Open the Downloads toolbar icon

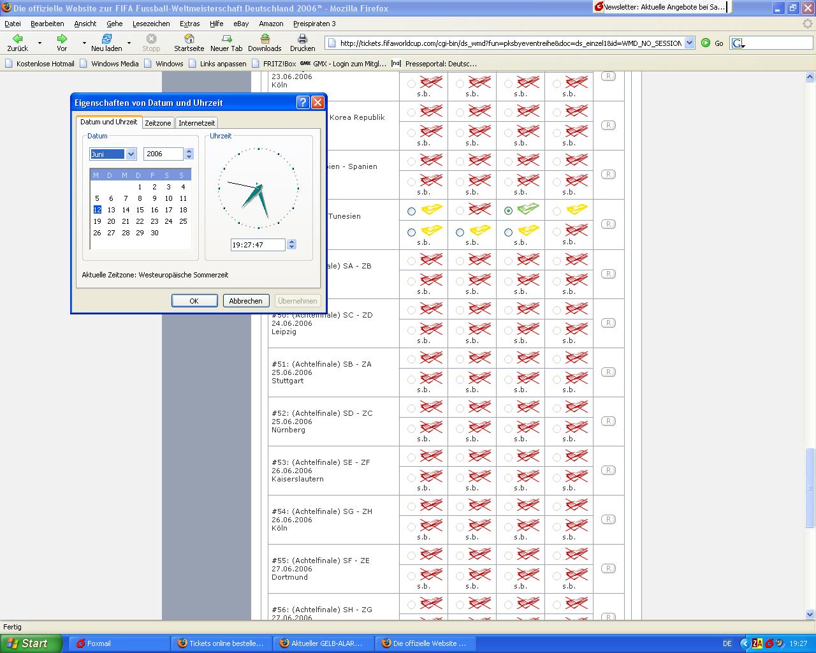tap(264, 39)
